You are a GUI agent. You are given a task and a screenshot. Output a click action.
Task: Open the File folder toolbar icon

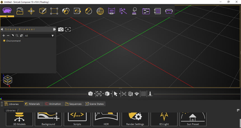(20, 11)
